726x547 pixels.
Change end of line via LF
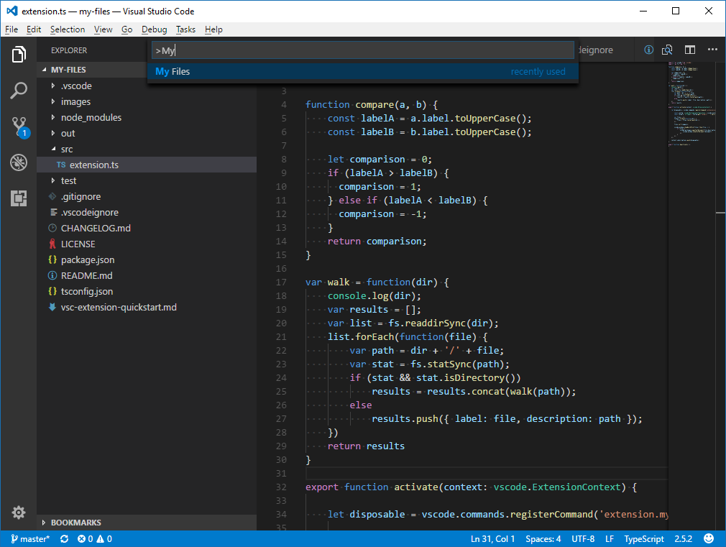coord(610,538)
